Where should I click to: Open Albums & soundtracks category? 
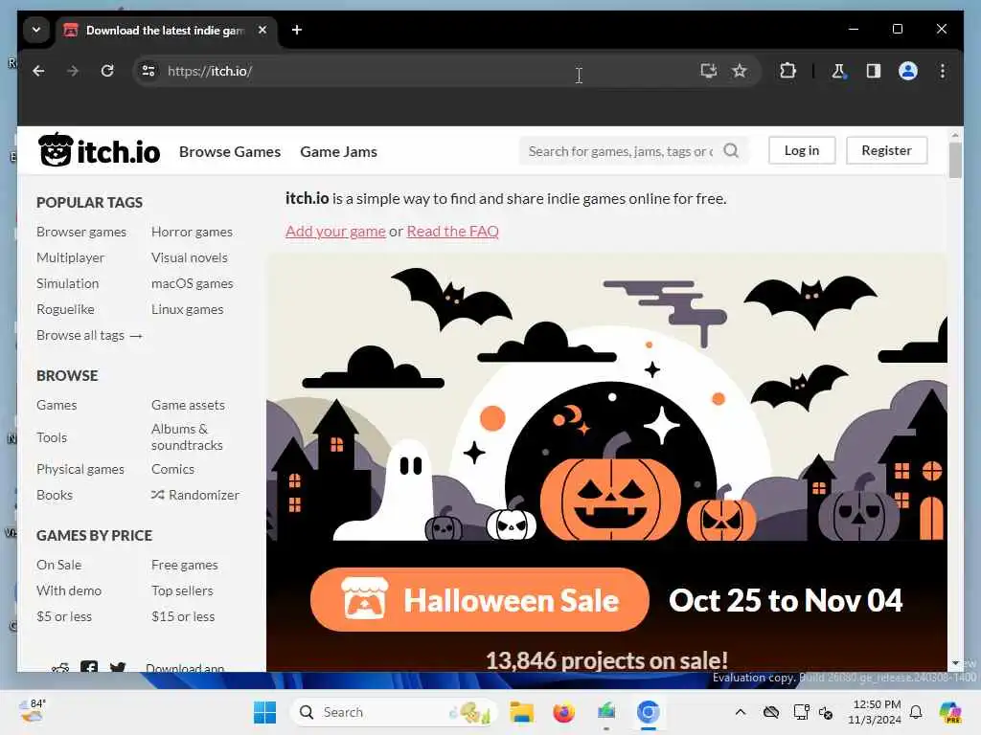(187, 436)
